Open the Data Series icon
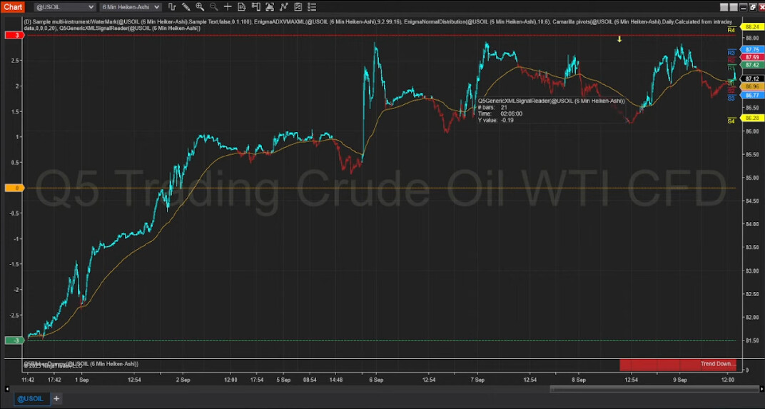 pyautogui.click(x=270, y=7)
